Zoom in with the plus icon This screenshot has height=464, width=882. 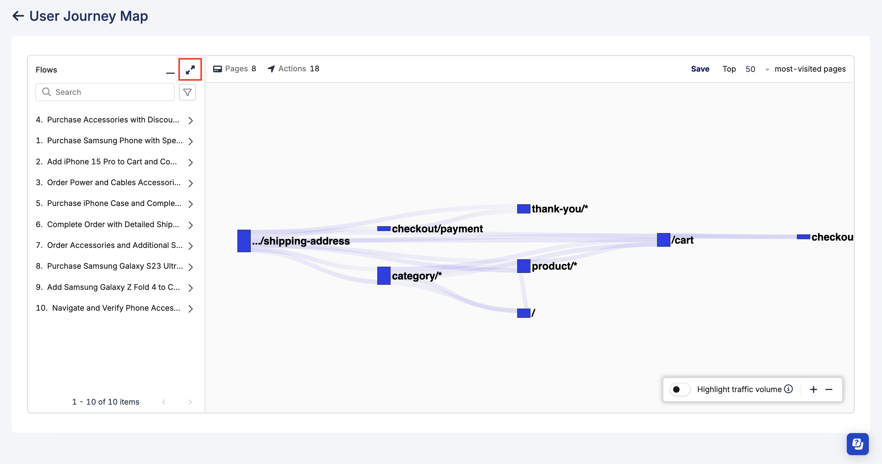(813, 389)
